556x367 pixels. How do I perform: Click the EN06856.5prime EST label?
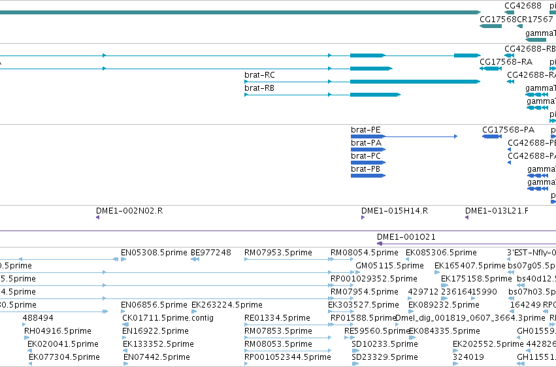coord(154,305)
